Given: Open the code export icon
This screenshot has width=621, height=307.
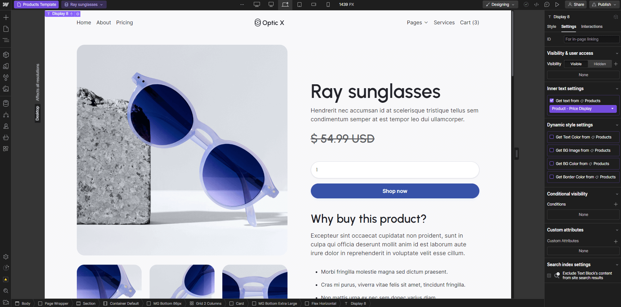Looking at the screenshot, I should (x=536, y=5).
